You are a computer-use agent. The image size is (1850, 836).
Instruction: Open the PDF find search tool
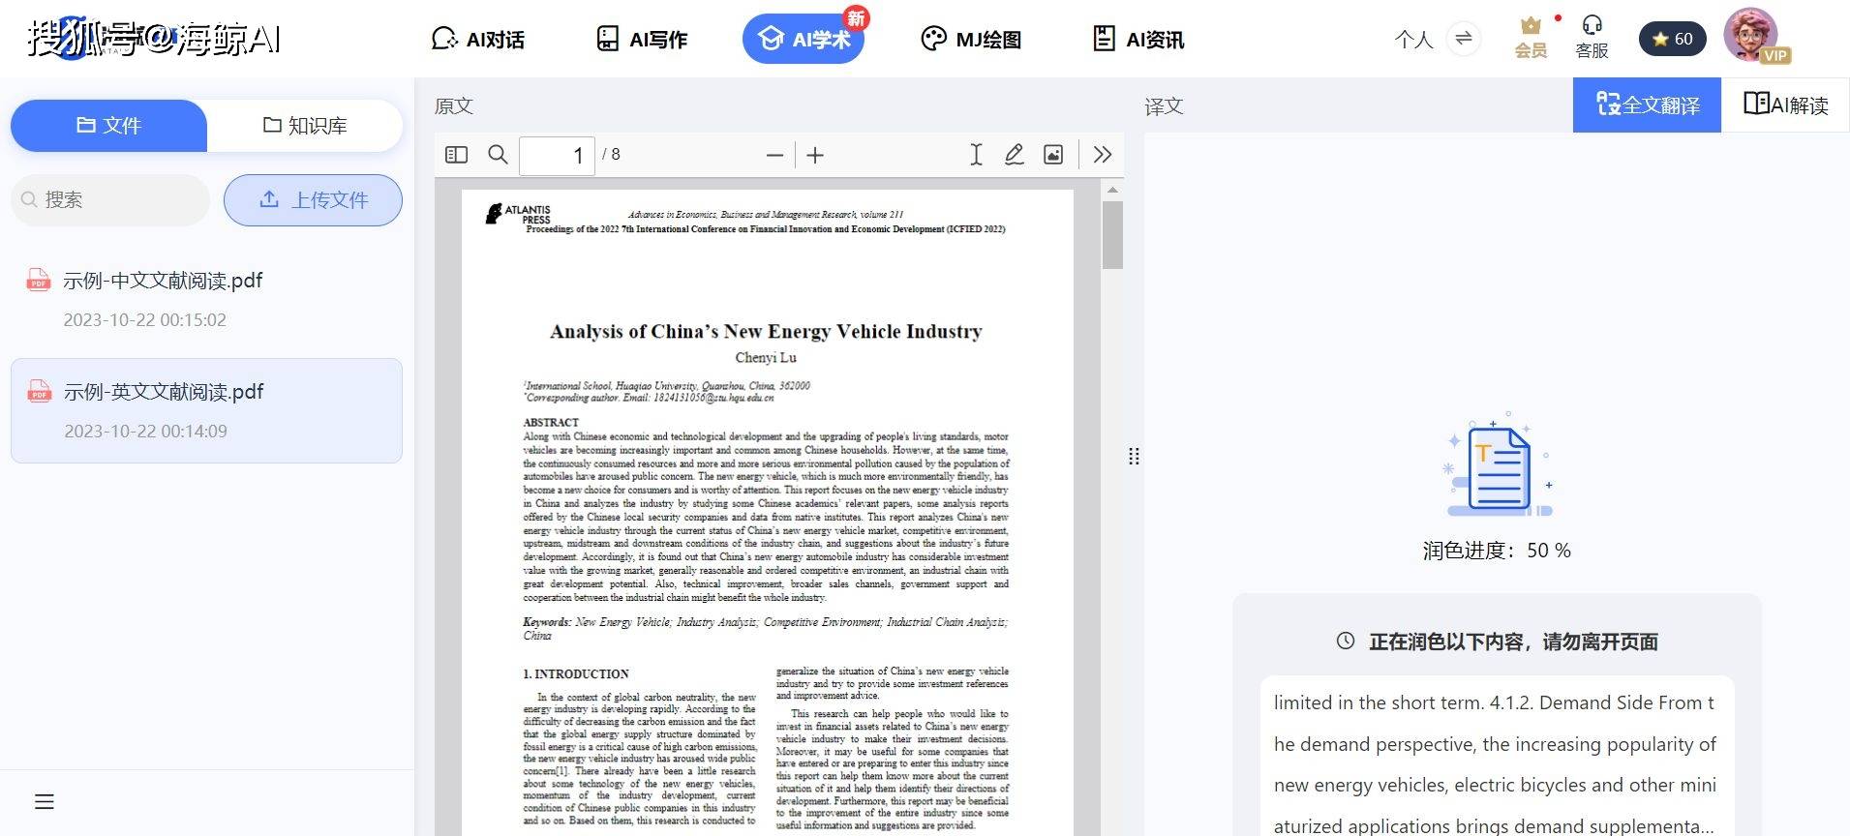click(498, 155)
